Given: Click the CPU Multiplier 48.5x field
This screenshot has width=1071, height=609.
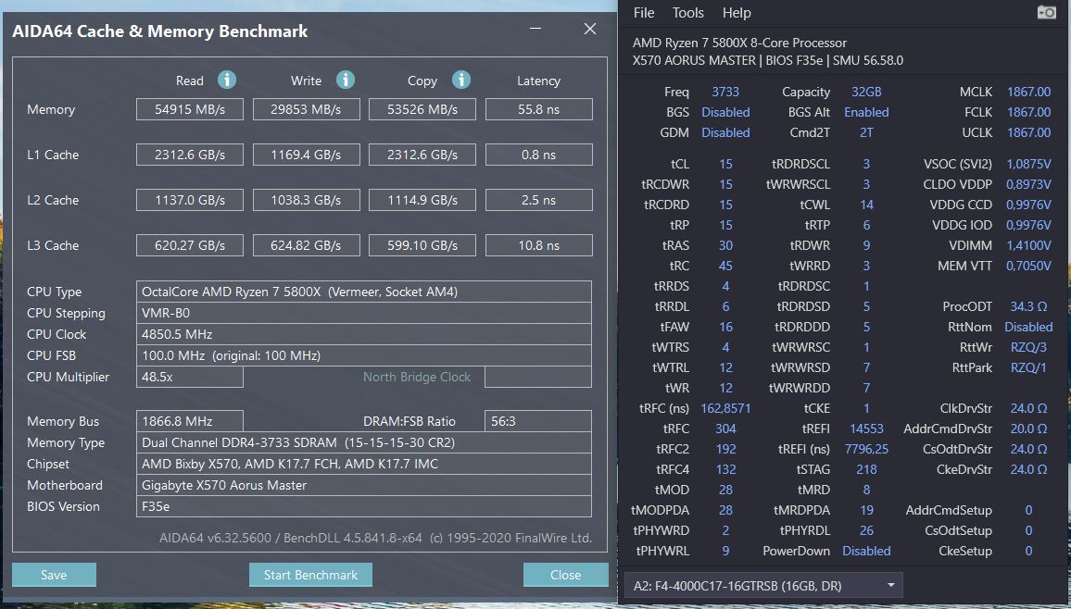Looking at the screenshot, I should [190, 377].
